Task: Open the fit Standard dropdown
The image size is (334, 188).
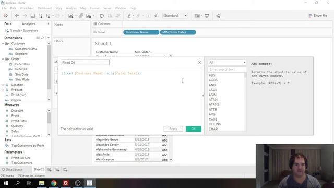Action: pyautogui.click(x=175, y=16)
